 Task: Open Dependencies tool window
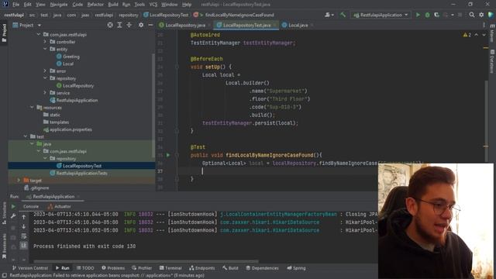point(262,268)
